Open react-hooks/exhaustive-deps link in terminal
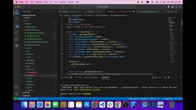196x110 pixels. tap(87, 90)
